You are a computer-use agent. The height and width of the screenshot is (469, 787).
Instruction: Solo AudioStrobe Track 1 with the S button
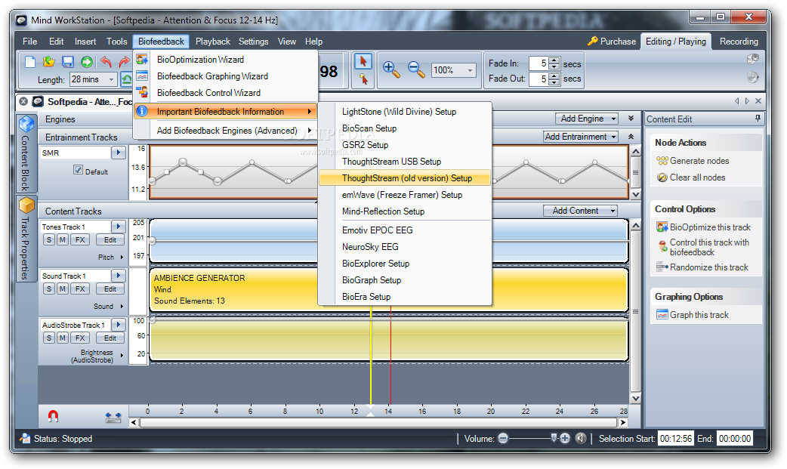(48, 338)
